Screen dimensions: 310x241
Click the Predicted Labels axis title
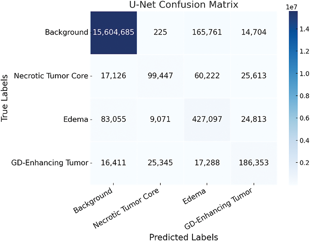[x=184, y=237]
